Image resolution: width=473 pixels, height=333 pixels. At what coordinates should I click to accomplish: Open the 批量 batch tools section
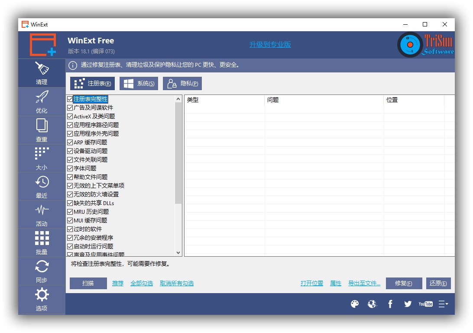(x=42, y=243)
